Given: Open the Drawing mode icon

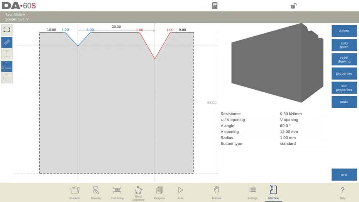Looking at the screenshot, I should (x=96, y=193).
